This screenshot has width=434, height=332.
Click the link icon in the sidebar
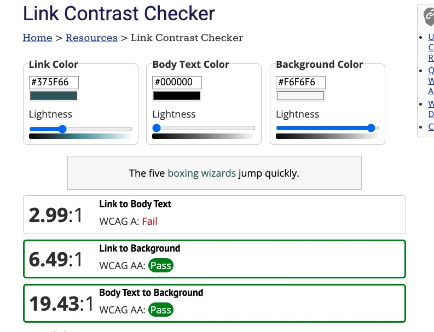tap(429, 16)
